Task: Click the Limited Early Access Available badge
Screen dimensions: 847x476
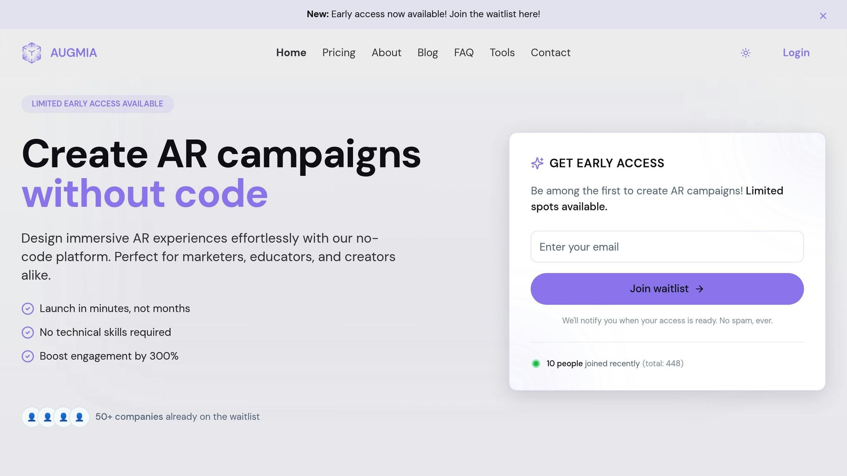Action: tap(98, 104)
